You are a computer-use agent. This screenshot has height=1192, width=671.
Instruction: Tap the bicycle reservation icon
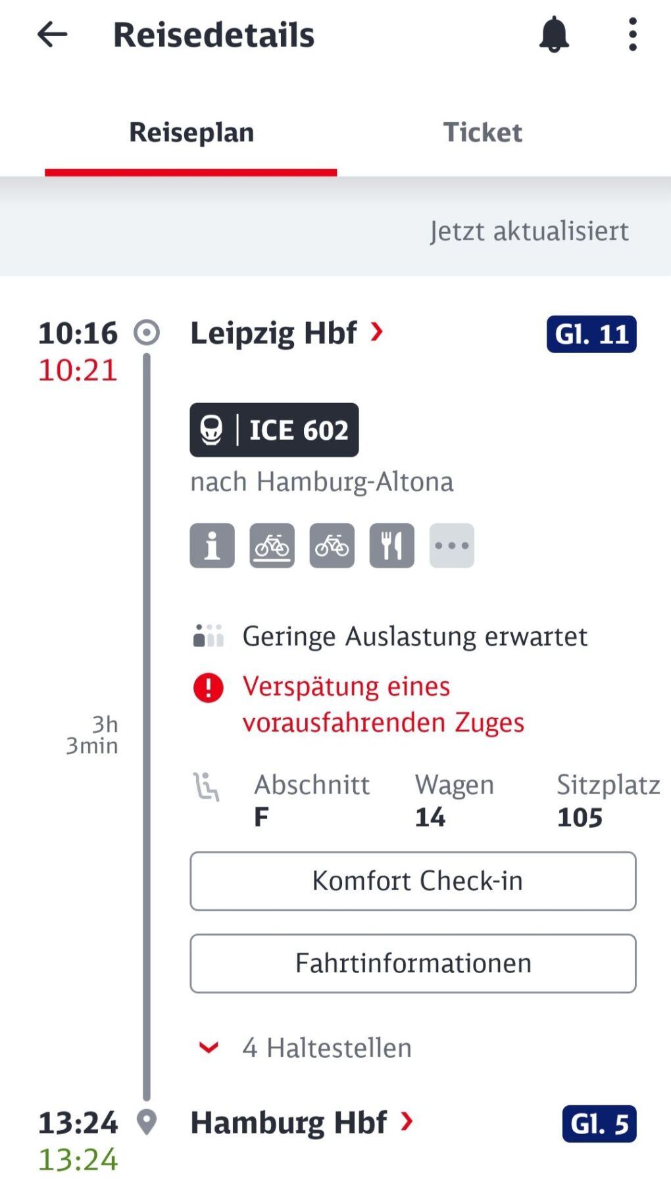[272, 545]
